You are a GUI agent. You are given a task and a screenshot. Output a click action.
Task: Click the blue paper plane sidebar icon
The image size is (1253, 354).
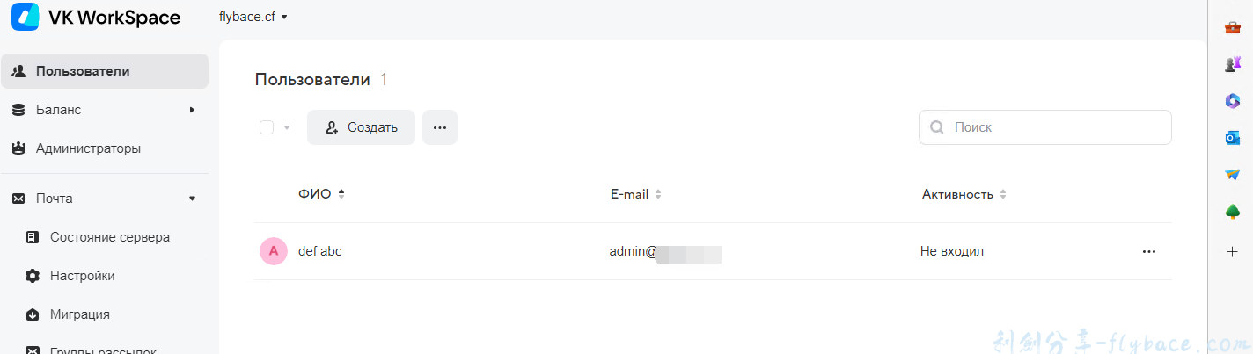click(x=1232, y=175)
